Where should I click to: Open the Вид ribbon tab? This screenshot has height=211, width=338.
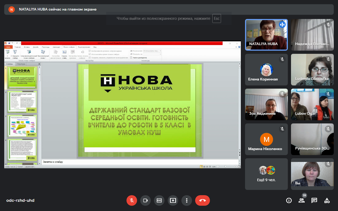pos(95,47)
